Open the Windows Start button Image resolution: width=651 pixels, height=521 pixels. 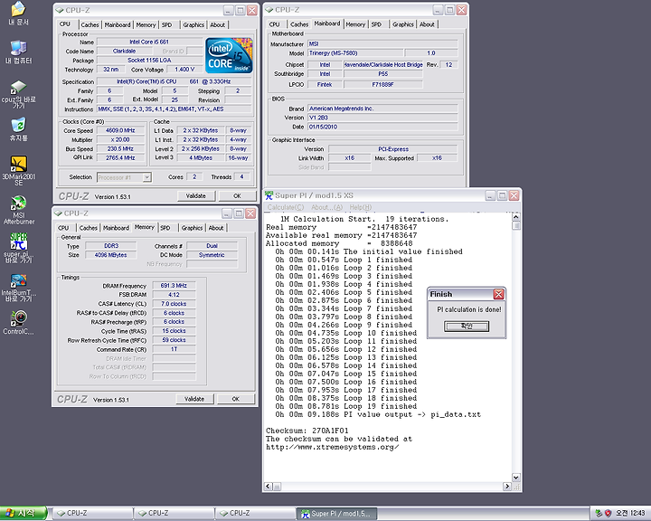click(x=23, y=513)
